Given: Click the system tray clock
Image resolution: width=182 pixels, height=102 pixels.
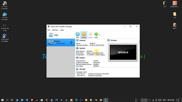Looking at the screenshot, I should [x=171, y=100].
